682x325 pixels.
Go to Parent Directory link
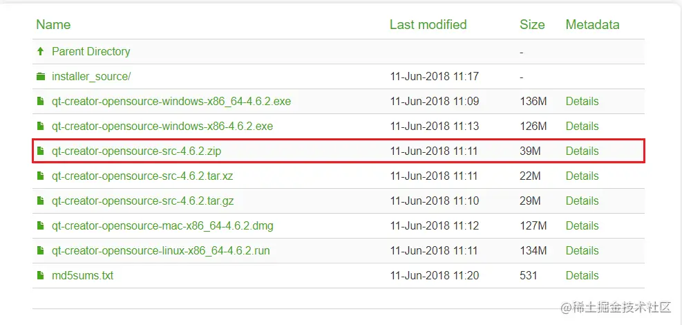pyautogui.click(x=91, y=51)
